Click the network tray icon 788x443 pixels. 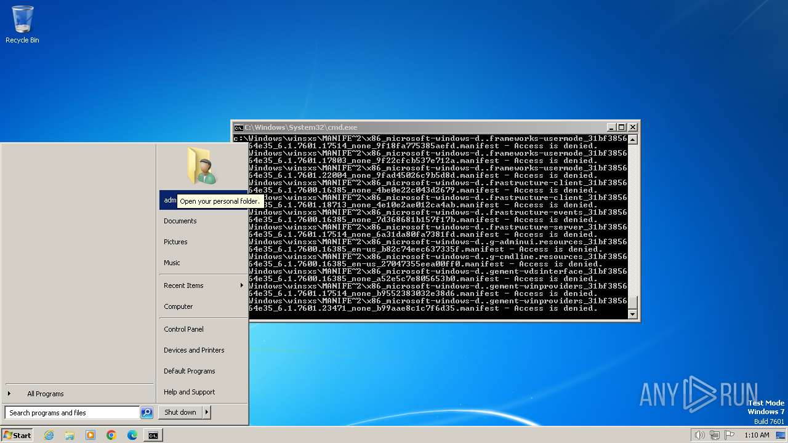(x=715, y=435)
